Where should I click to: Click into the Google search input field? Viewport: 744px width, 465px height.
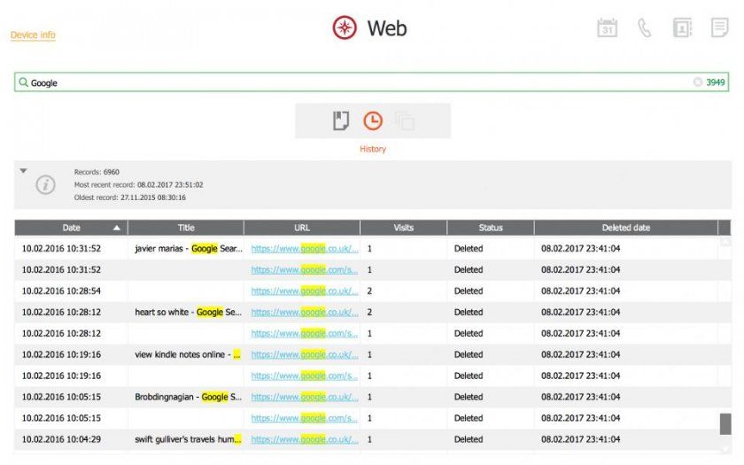coord(354,82)
